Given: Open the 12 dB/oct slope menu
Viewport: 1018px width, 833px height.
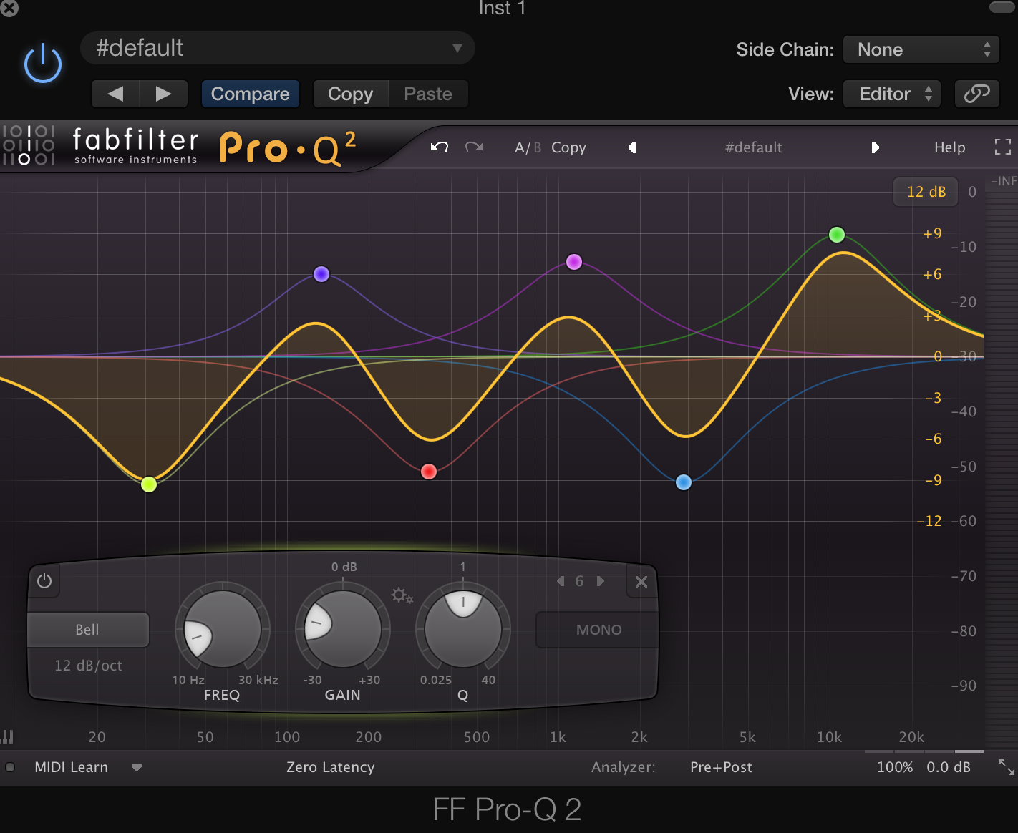Looking at the screenshot, I should click(88, 666).
